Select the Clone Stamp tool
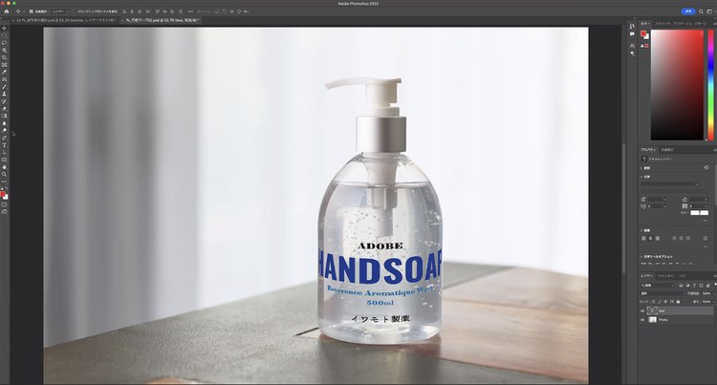 pos(5,94)
